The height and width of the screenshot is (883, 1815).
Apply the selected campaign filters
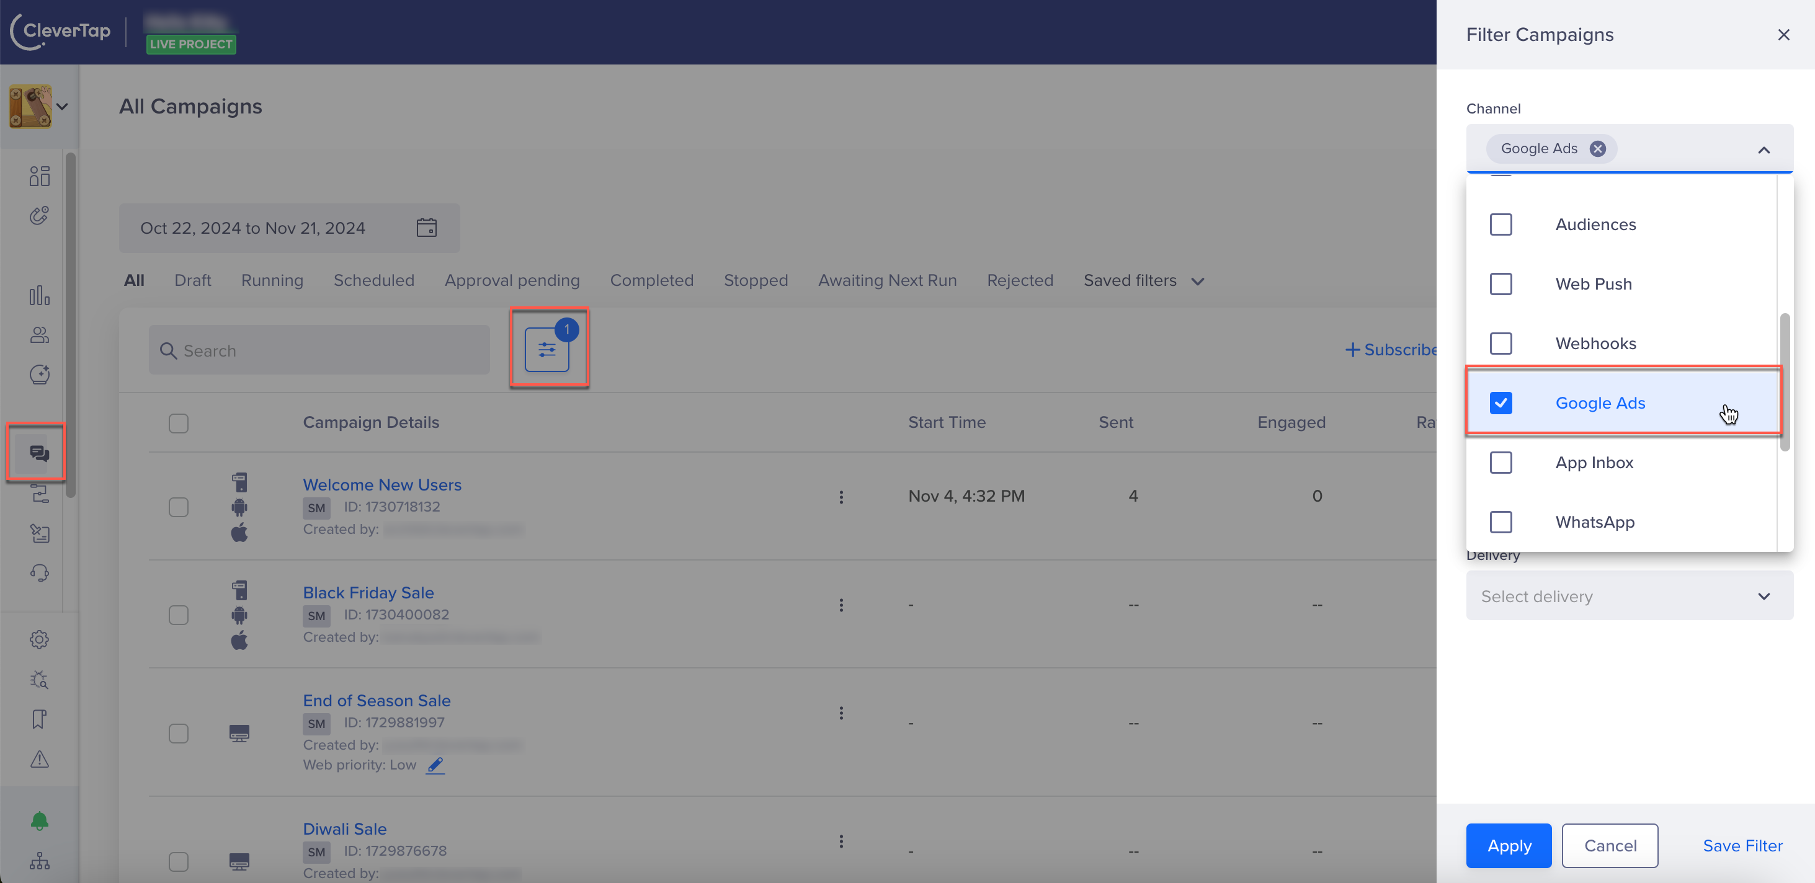(1509, 846)
